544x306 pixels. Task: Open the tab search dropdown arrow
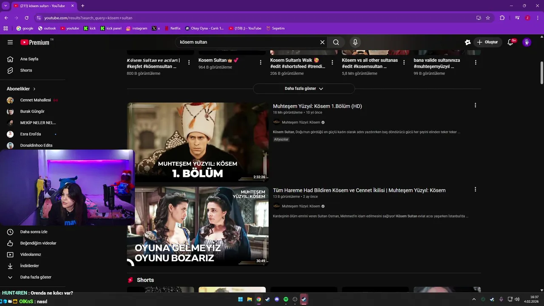(x=6, y=6)
